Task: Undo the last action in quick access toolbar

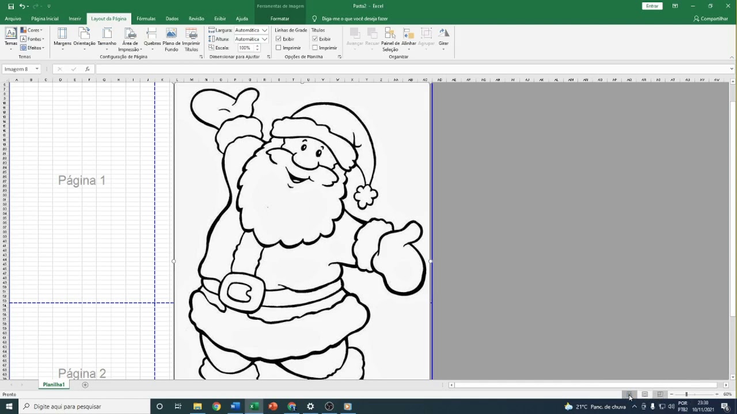Action: pyautogui.click(x=22, y=6)
